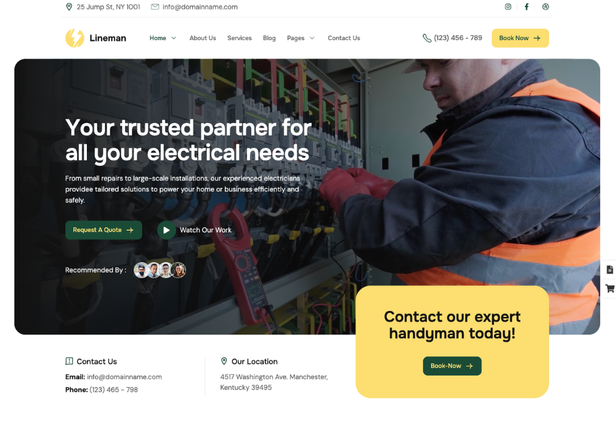
Task: Click the Lineman lightning bolt logo
Action: click(75, 38)
